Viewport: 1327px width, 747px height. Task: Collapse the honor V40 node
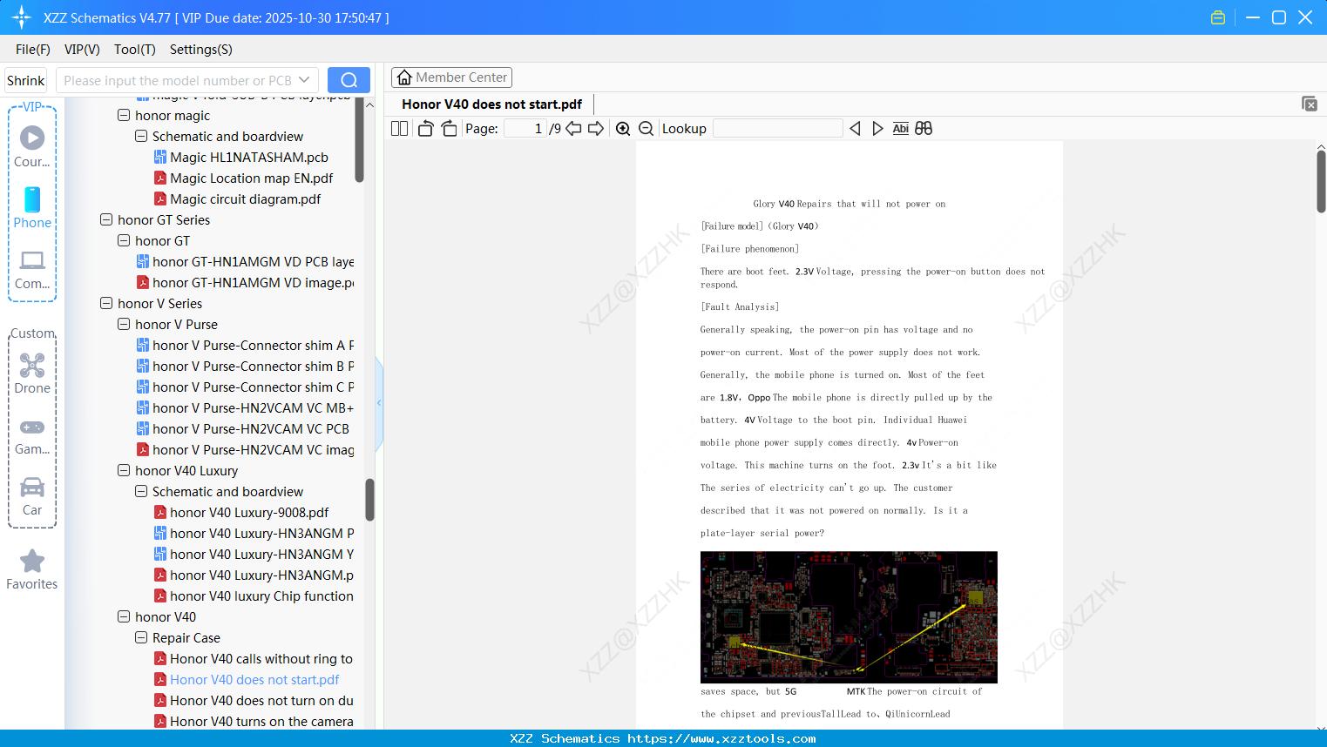tap(124, 617)
